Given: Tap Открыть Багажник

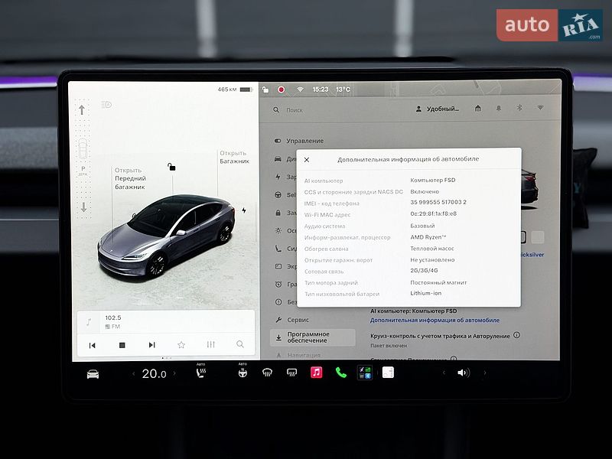Looking at the screenshot, I should [234, 157].
